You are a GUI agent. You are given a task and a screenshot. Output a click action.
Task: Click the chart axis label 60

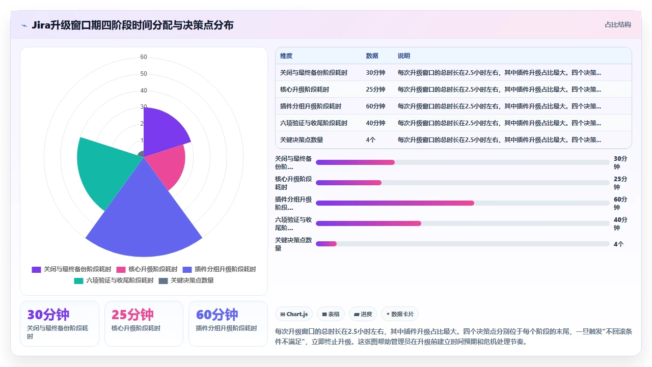[x=144, y=57]
